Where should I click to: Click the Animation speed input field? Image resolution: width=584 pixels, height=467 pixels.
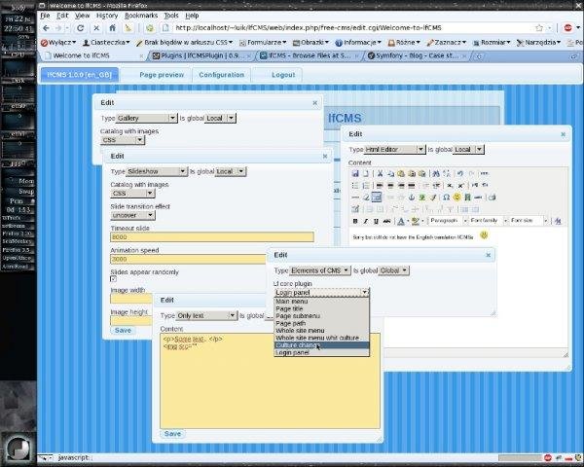[189, 259]
